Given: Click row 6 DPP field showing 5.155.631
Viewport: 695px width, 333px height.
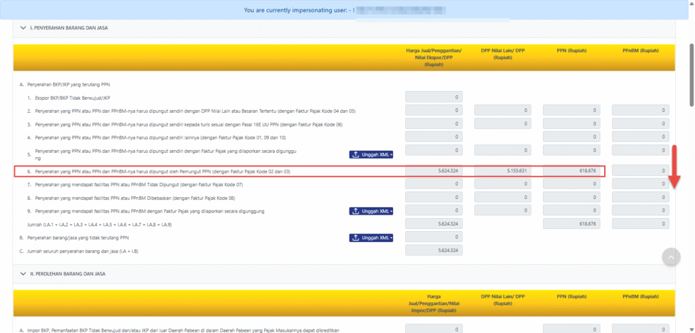Looking at the screenshot, I should [x=503, y=171].
